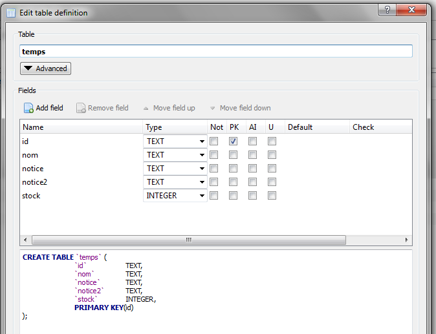This screenshot has height=334, width=436.
Task: Click Move field up arrow
Action: (146, 109)
